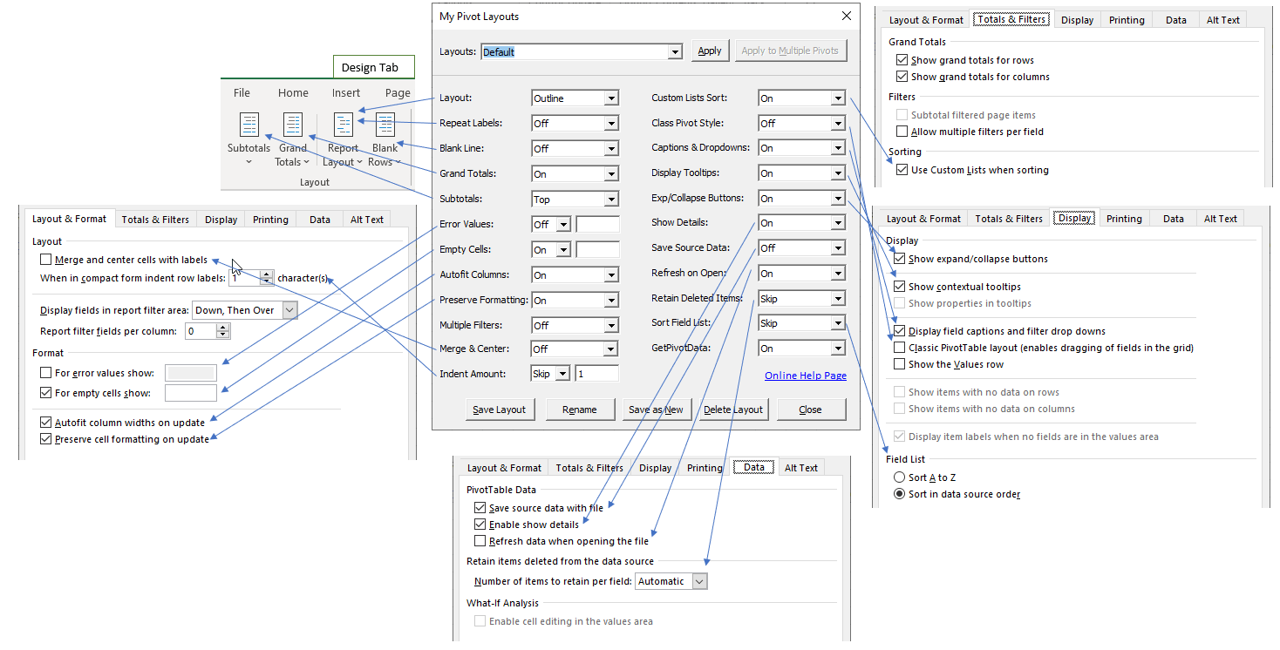Click the Subtotals icon in ribbon
The height and width of the screenshot is (650, 1280).
coord(249,125)
